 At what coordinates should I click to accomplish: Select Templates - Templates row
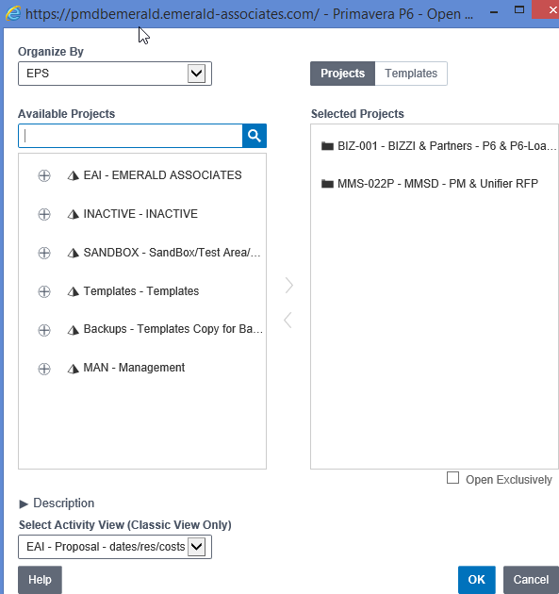[142, 291]
